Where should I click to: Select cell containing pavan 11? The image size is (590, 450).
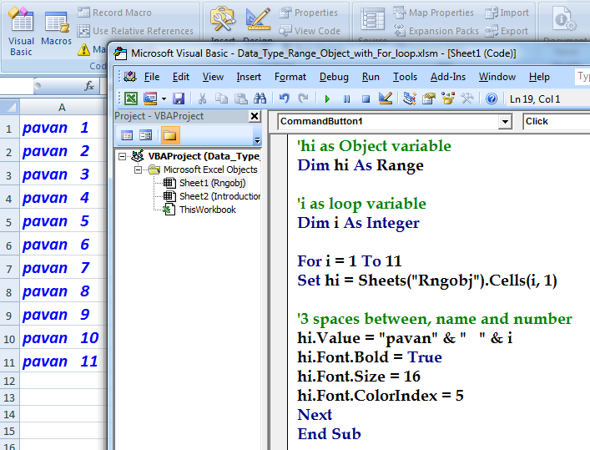[63, 362]
